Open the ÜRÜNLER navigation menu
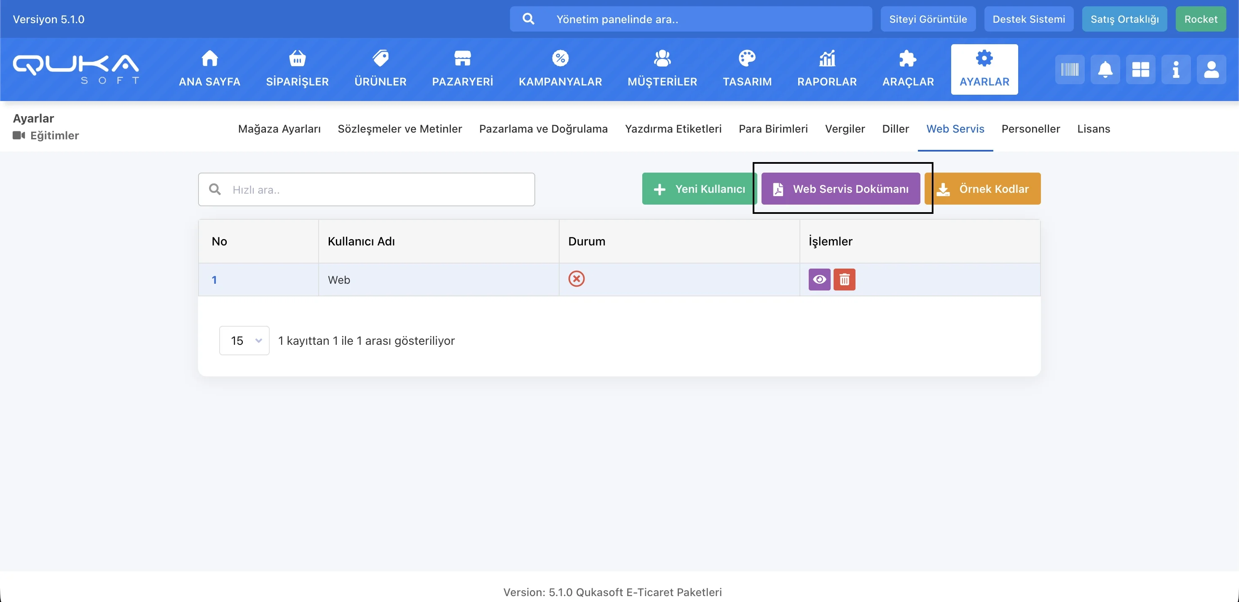This screenshot has width=1239, height=602. point(380,69)
